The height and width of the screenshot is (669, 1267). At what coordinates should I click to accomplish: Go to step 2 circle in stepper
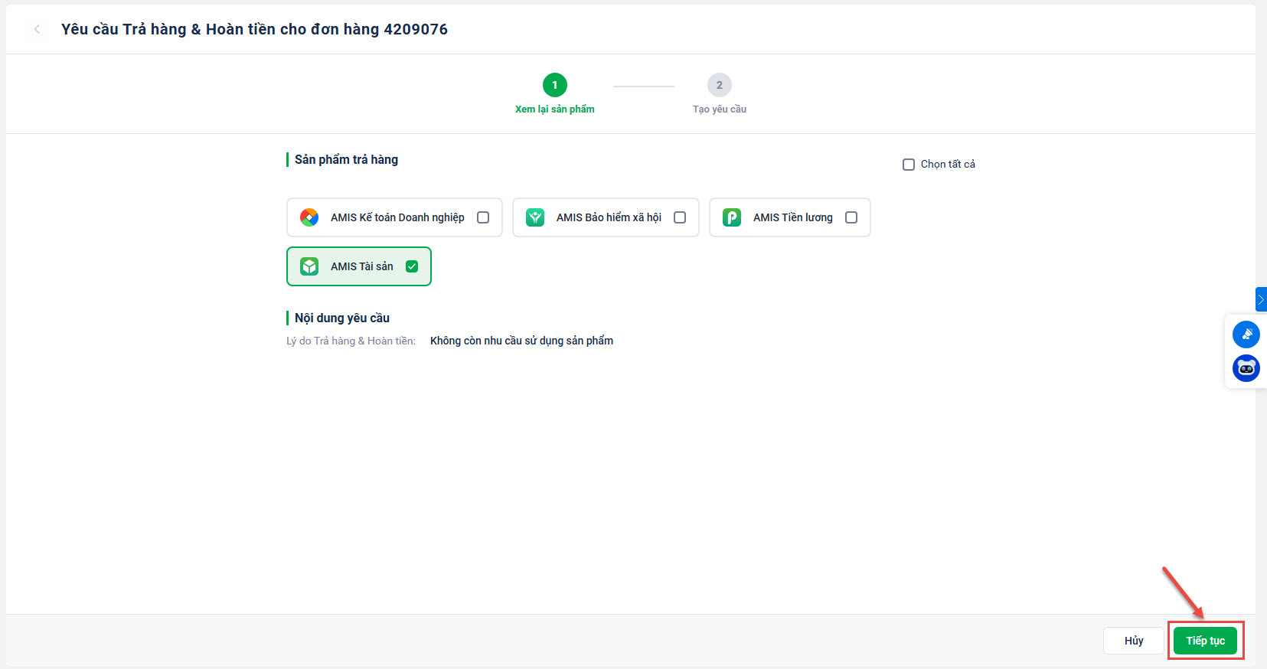click(719, 85)
